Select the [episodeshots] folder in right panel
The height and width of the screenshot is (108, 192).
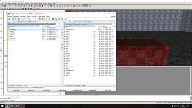70,30
